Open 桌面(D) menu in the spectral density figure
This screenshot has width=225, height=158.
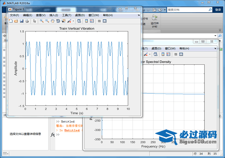pyautogui.click(x=156, y=49)
